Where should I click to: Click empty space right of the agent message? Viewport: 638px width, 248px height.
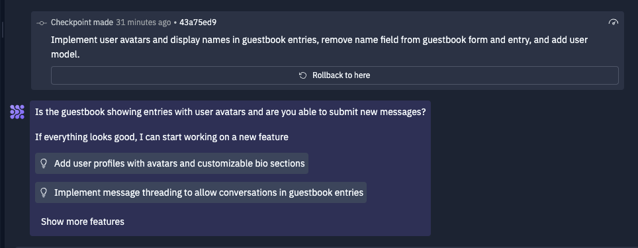pyautogui.click(x=529, y=171)
